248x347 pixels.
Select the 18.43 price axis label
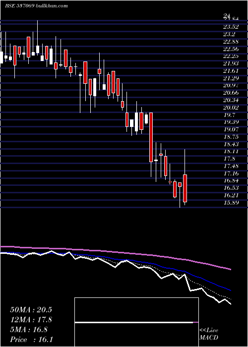(x=231, y=144)
